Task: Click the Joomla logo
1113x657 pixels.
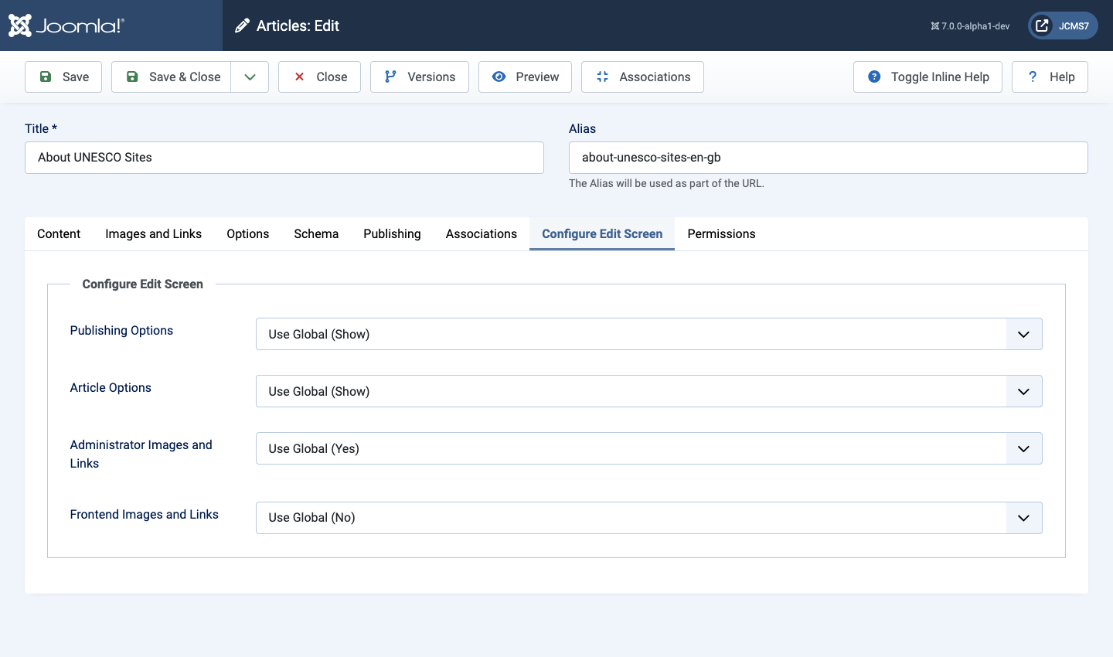Action: 66,26
